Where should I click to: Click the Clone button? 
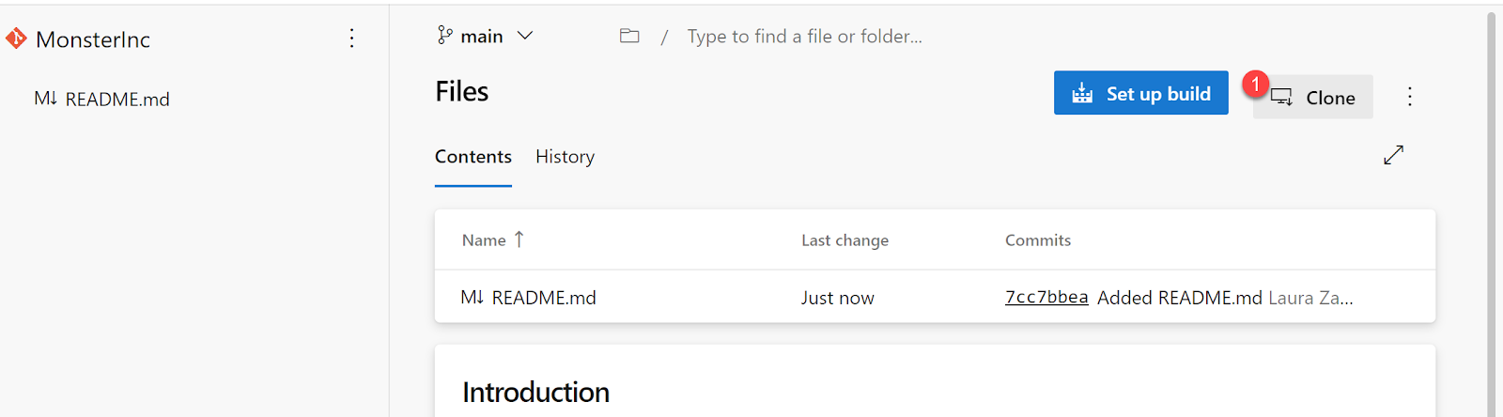(1313, 97)
